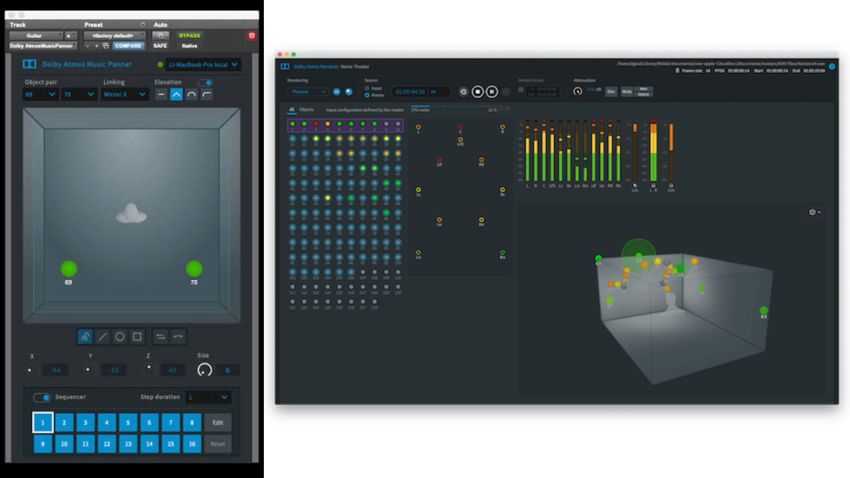Click the sequencer Edit button

click(x=217, y=423)
